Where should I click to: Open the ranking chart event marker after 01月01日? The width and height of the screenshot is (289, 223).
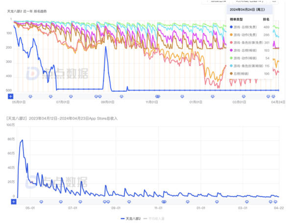pyautogui.click(x=213, y=97)
